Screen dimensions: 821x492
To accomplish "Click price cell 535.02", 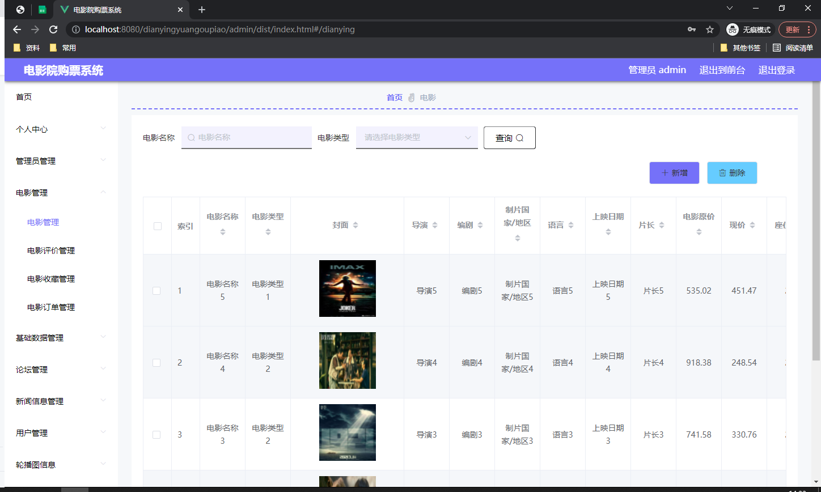I will [699, 291].
